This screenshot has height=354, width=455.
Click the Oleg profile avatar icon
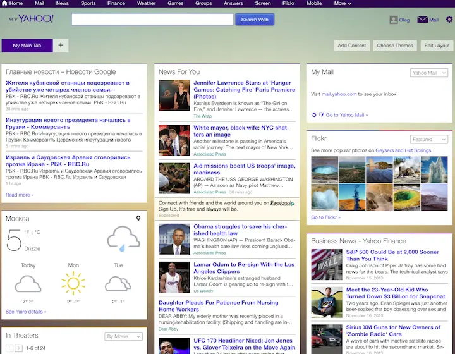394,20
